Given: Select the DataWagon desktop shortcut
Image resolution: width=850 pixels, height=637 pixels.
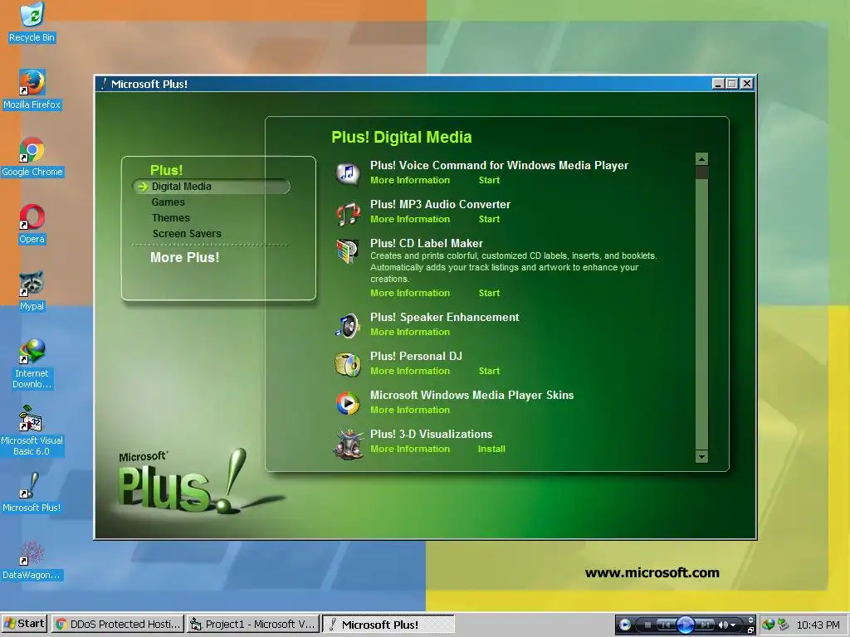Looking at the screenshot, I should (x=32, y=560).
